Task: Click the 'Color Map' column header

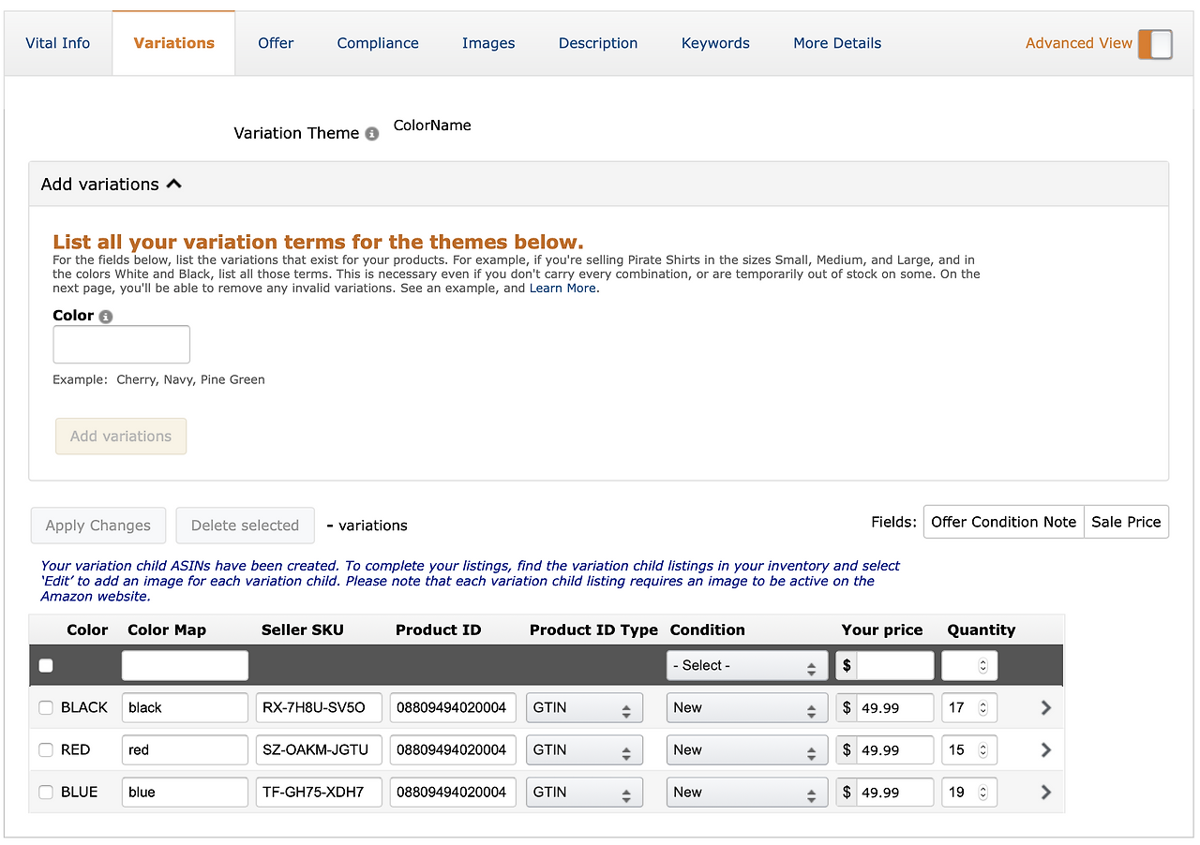Action: click(x=167, y=630)
